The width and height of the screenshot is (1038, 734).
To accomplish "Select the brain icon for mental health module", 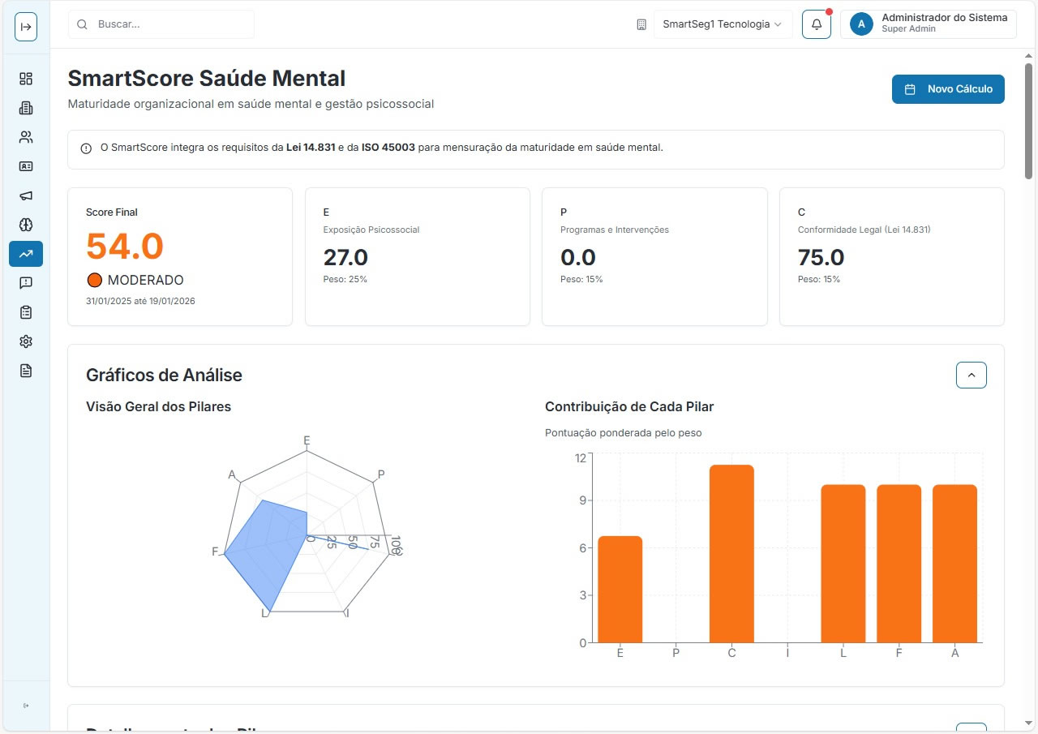I will click(25, 225).
